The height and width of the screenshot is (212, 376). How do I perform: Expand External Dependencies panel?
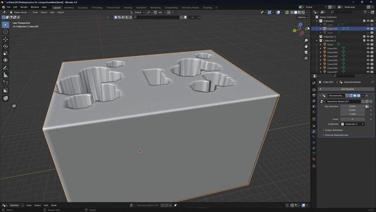(x=336, y=135)
